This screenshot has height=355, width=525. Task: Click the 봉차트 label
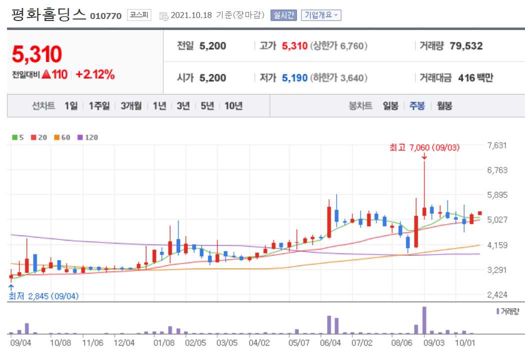[360, 106]
